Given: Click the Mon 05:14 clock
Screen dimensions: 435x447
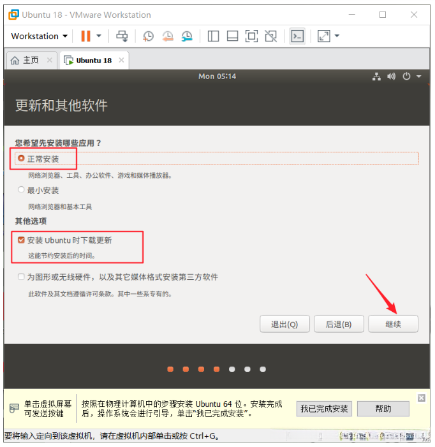Looking at the screenshot, I should pyautogui.click(x=217, y=77).
